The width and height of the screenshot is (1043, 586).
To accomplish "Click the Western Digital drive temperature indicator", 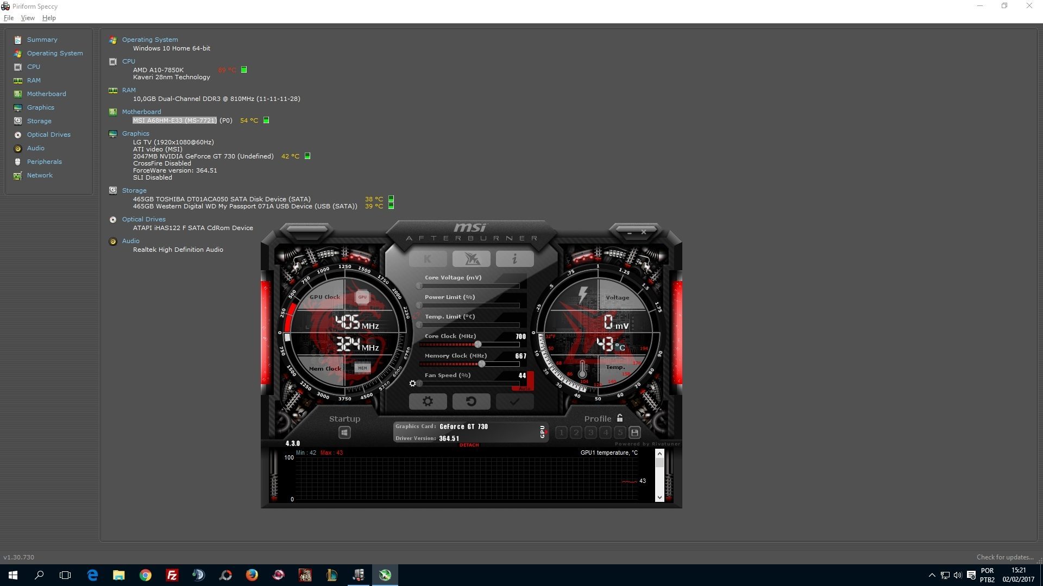I will (391, 206).
